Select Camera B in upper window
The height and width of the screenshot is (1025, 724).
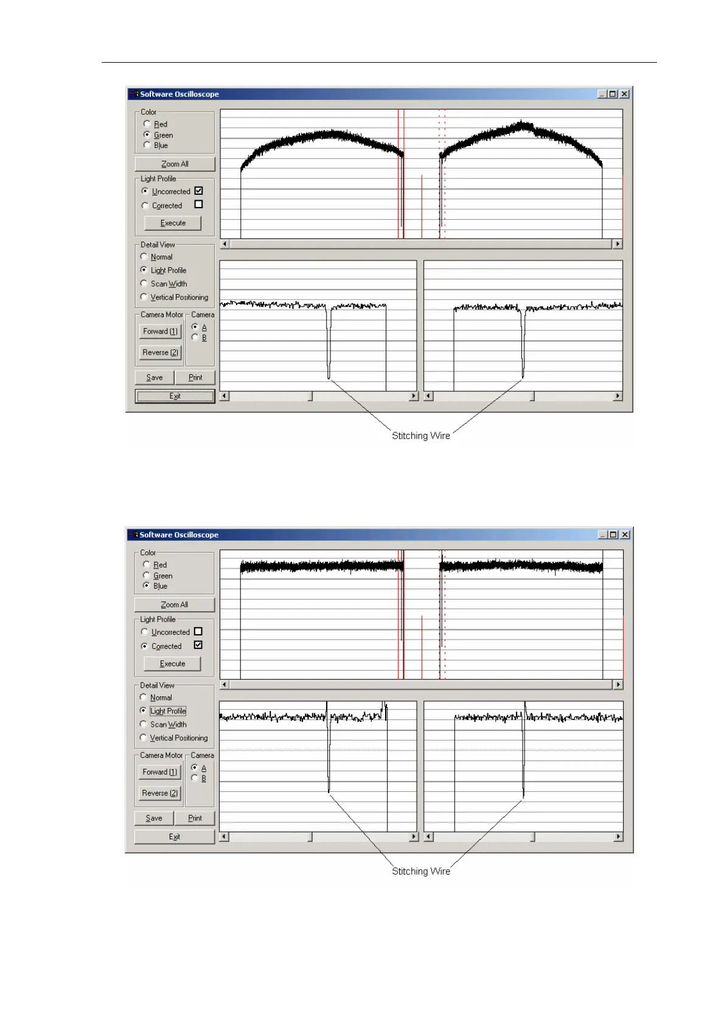coord(195,337)
